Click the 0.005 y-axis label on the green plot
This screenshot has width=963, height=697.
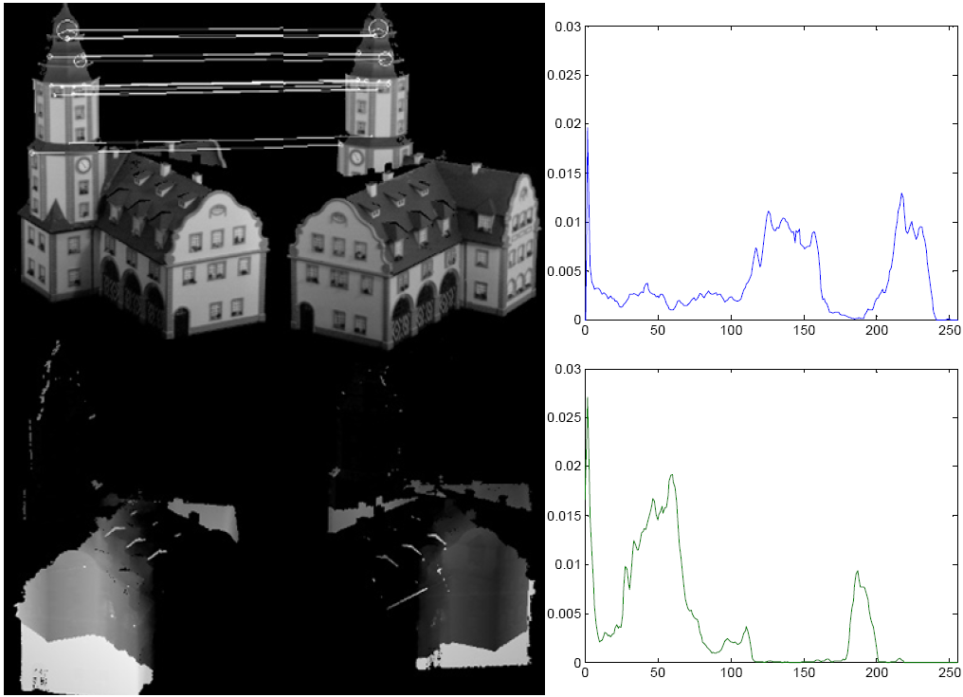(564, 614)
